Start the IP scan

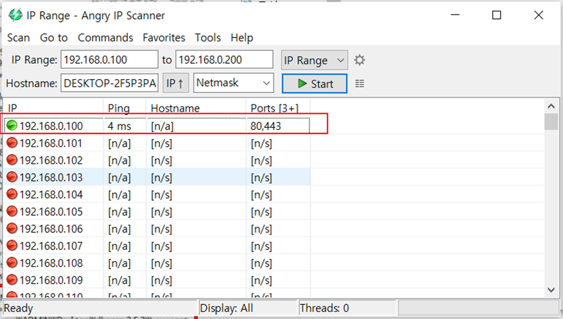coord(314,84)
